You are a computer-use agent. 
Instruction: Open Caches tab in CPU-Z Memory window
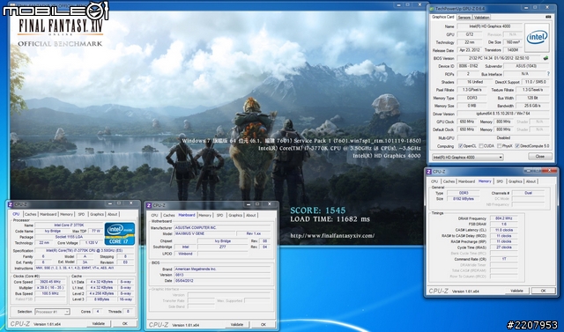pyautogui.click(x=449, y=181)
